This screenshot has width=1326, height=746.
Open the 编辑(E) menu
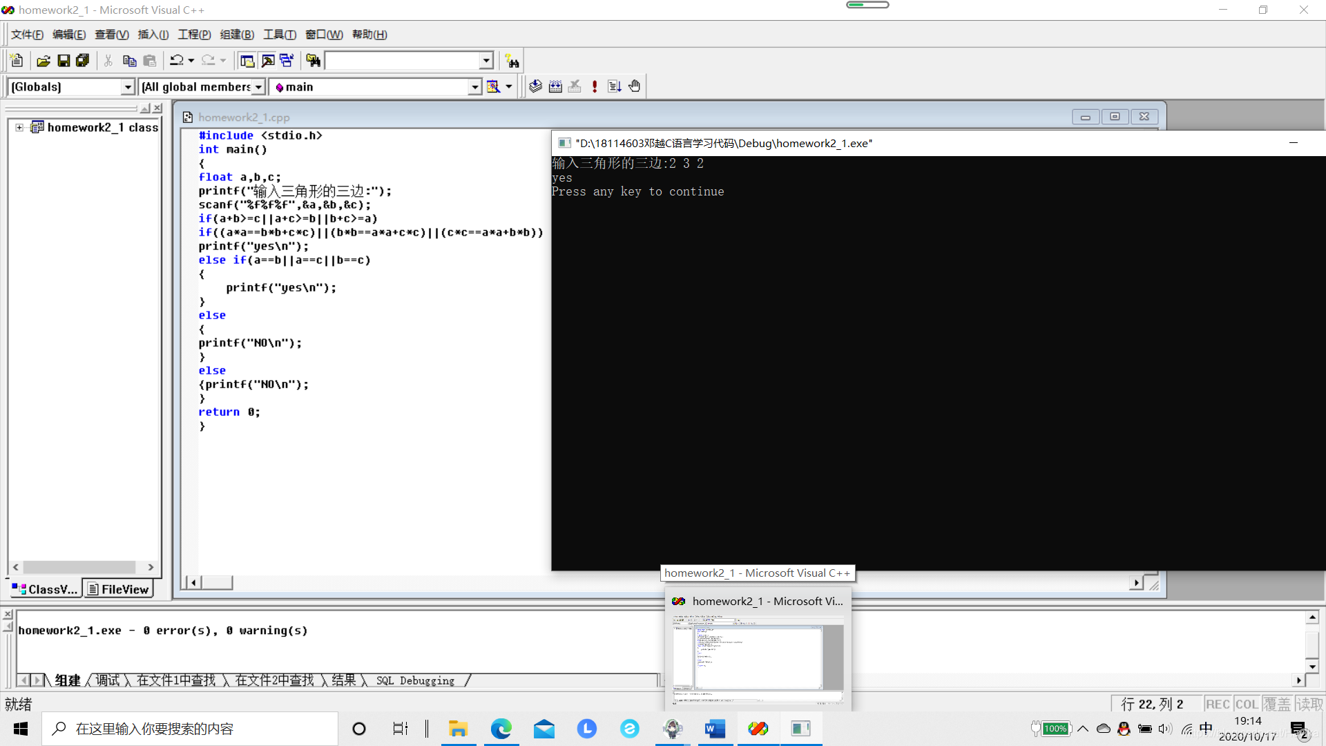click(69, 35)
